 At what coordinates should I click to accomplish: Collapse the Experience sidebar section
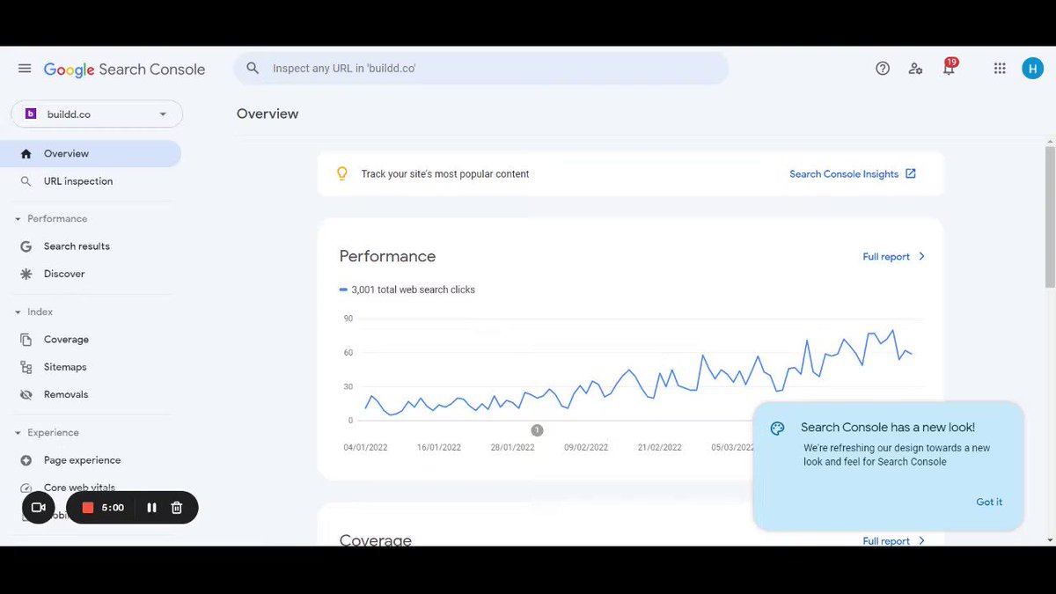(18, 433)
